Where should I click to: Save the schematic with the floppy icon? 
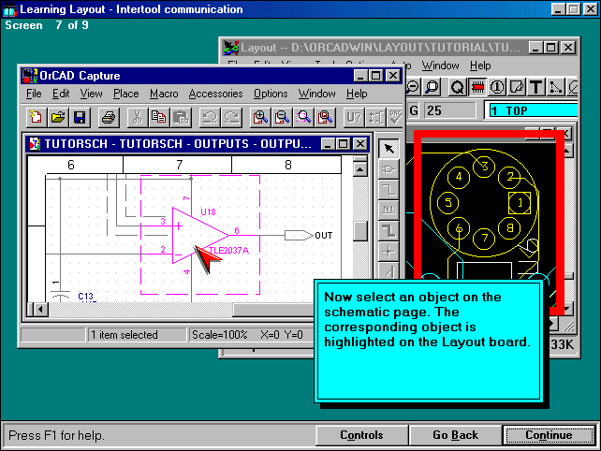tap(80, 117)
